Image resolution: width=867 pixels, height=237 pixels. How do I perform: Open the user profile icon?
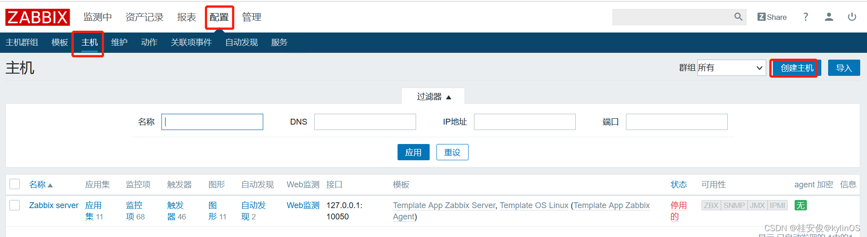tap(829, 17)
